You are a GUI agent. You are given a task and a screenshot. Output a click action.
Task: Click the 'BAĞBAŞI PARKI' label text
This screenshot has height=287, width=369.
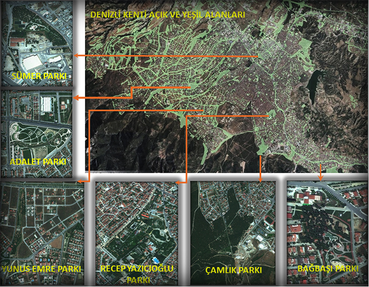(x=328, y=268)
